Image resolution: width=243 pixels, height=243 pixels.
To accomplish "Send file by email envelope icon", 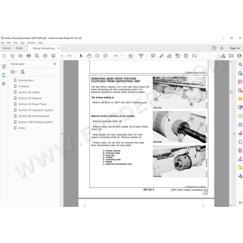I will tap(231, 56).
